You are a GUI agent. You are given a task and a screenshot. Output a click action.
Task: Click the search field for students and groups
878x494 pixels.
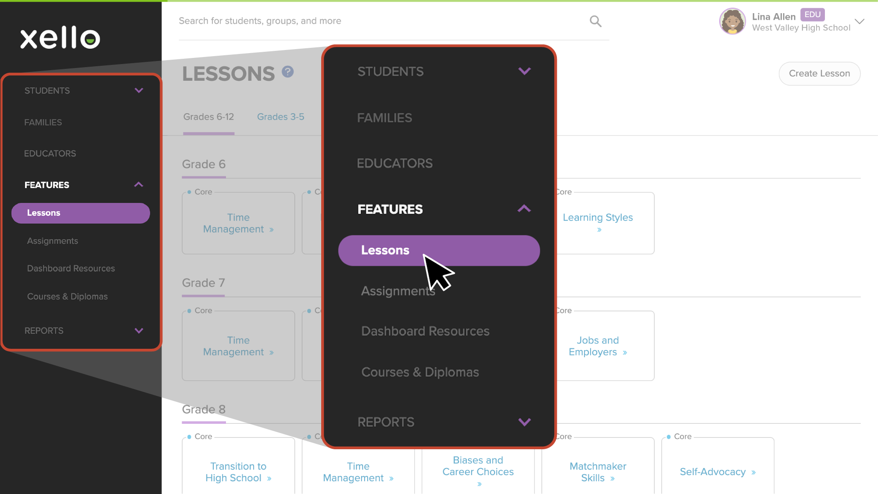(382, 21)
